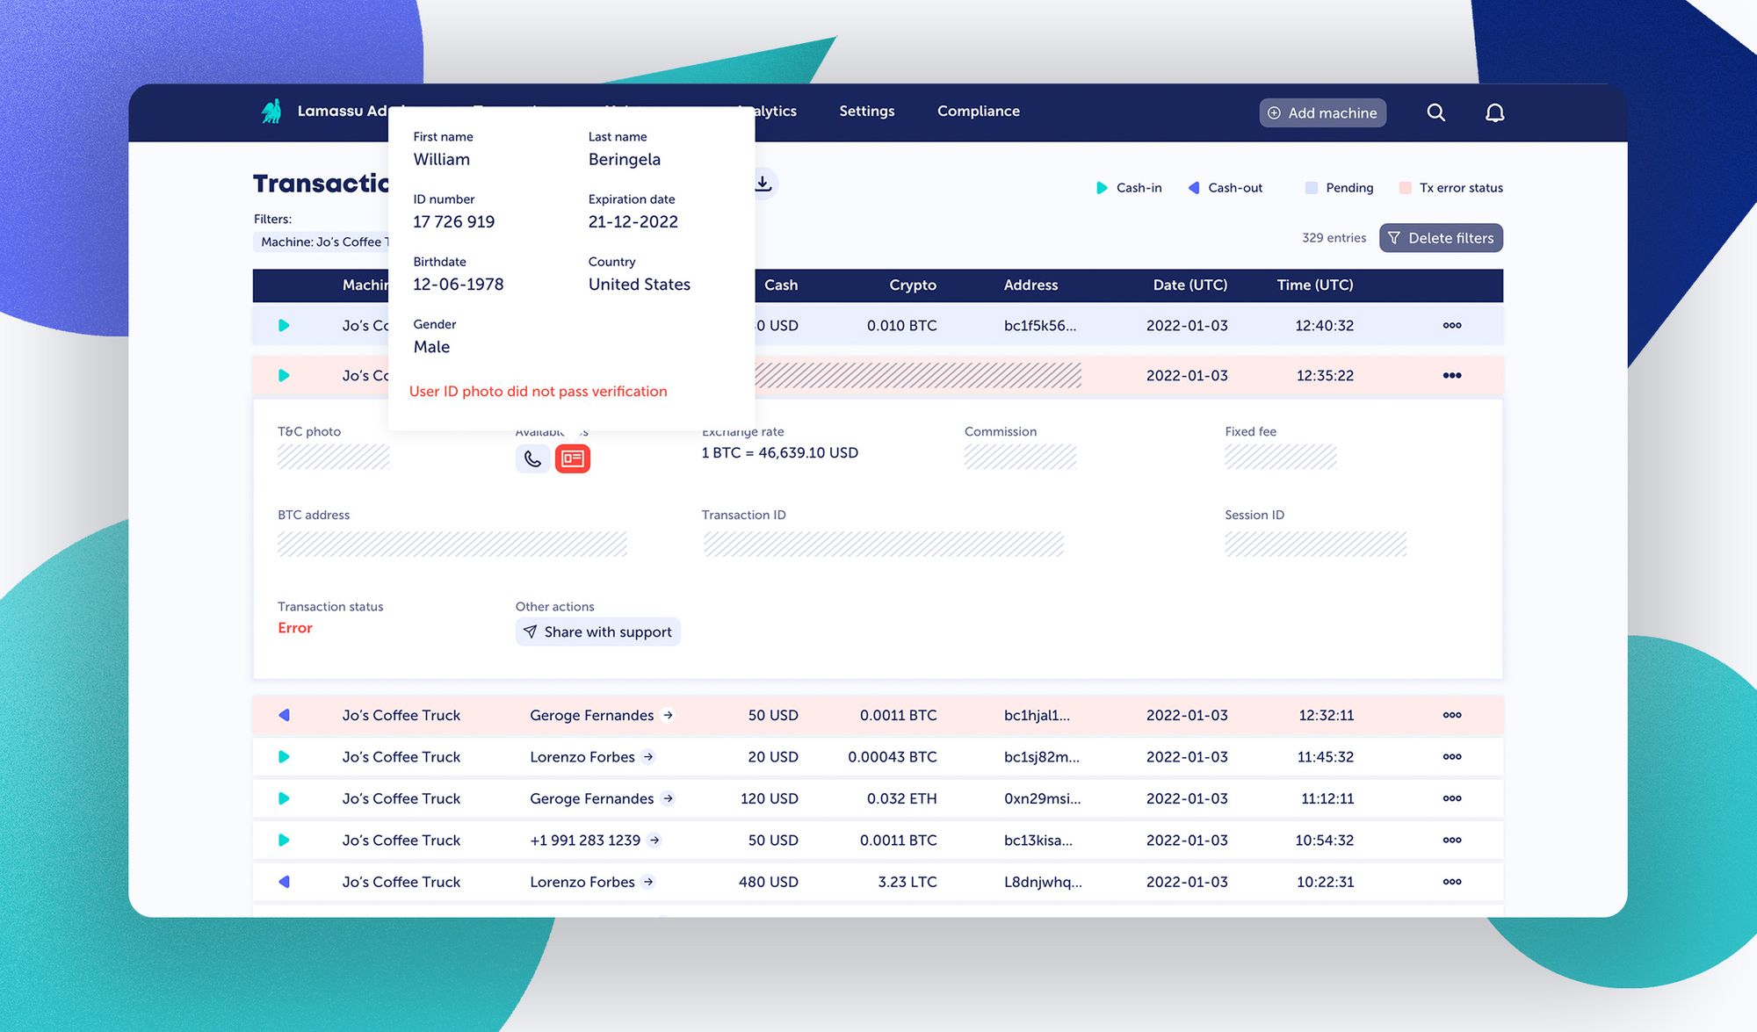Click the Tx error status legend swatch
Viewport: 1757px width, 1032px height.
coord(1405,188)
